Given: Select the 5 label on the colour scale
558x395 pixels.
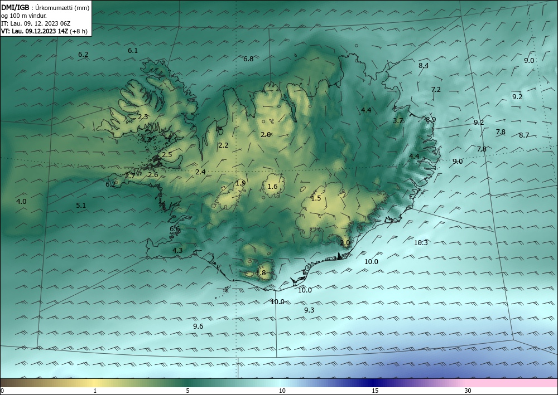Looking at the screenshot, I should (187, 391).
